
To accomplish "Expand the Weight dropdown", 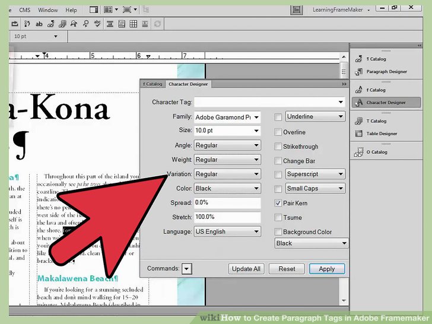I will 227,160.
